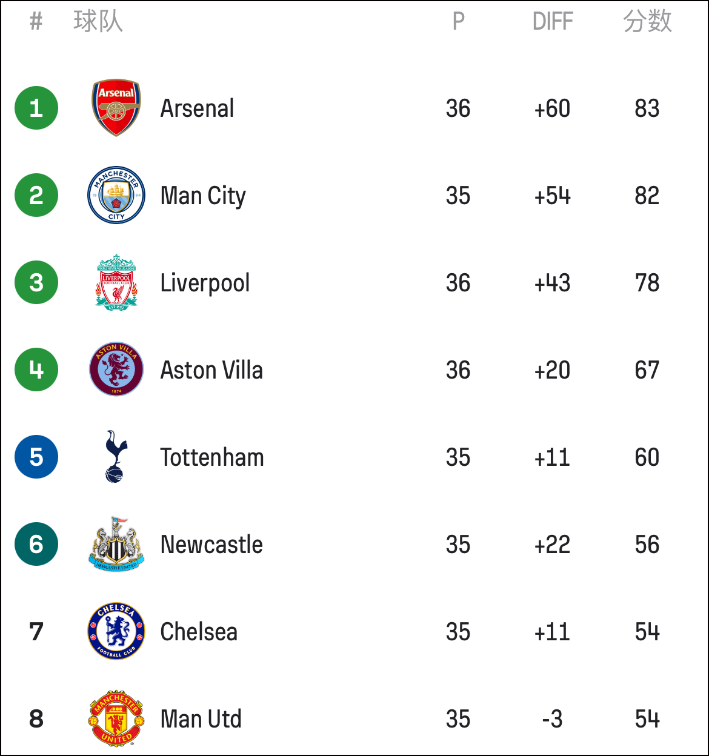Click the 球队 team column header

[98, 21]
